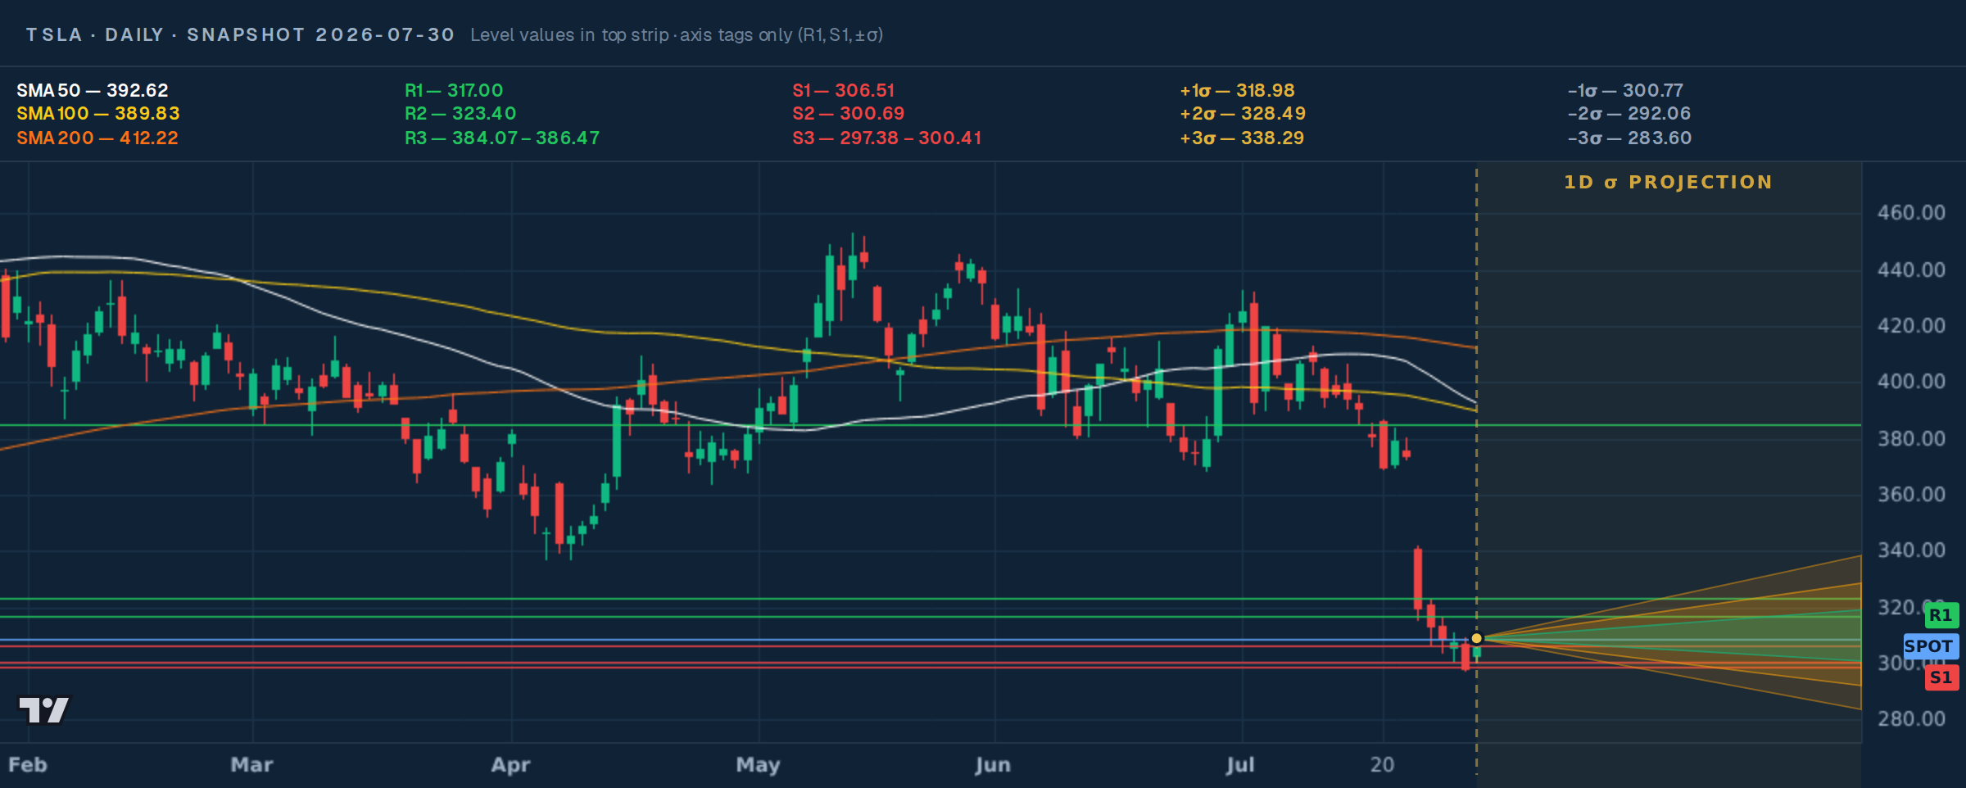Click the TSLA · DAILY · SNAPSHOT title

click(240, 34)
